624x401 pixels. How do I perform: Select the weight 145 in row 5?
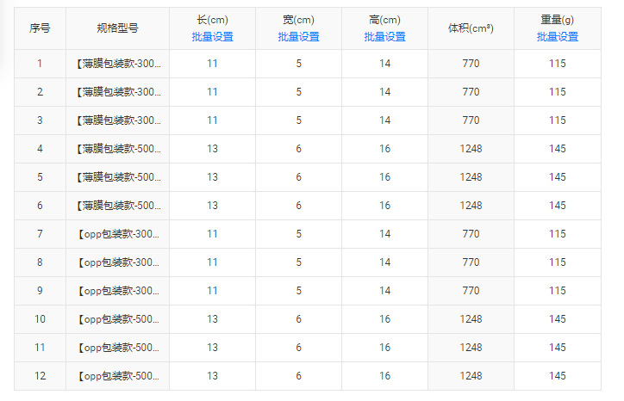557,177
